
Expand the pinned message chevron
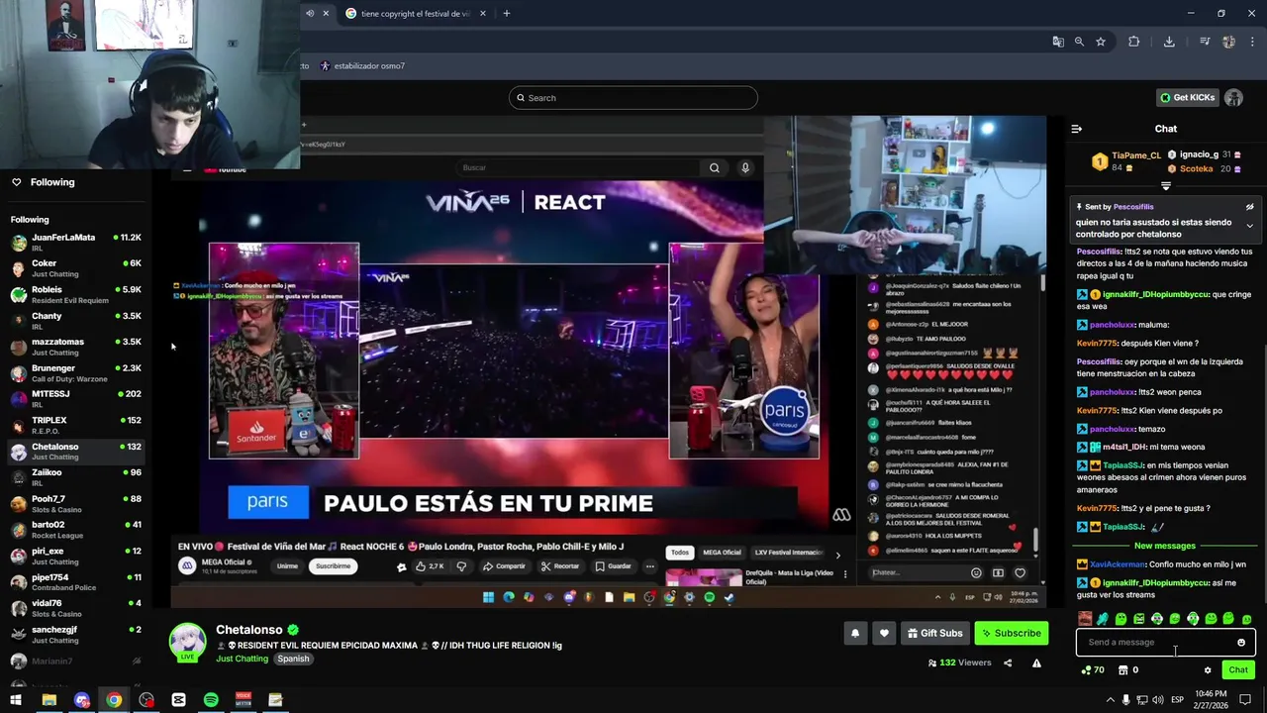[1249, 226]
